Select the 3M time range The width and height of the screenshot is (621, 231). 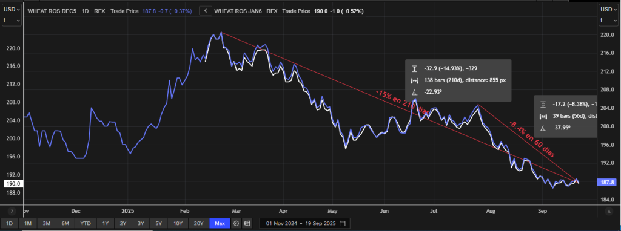click(x=46, y=224)
